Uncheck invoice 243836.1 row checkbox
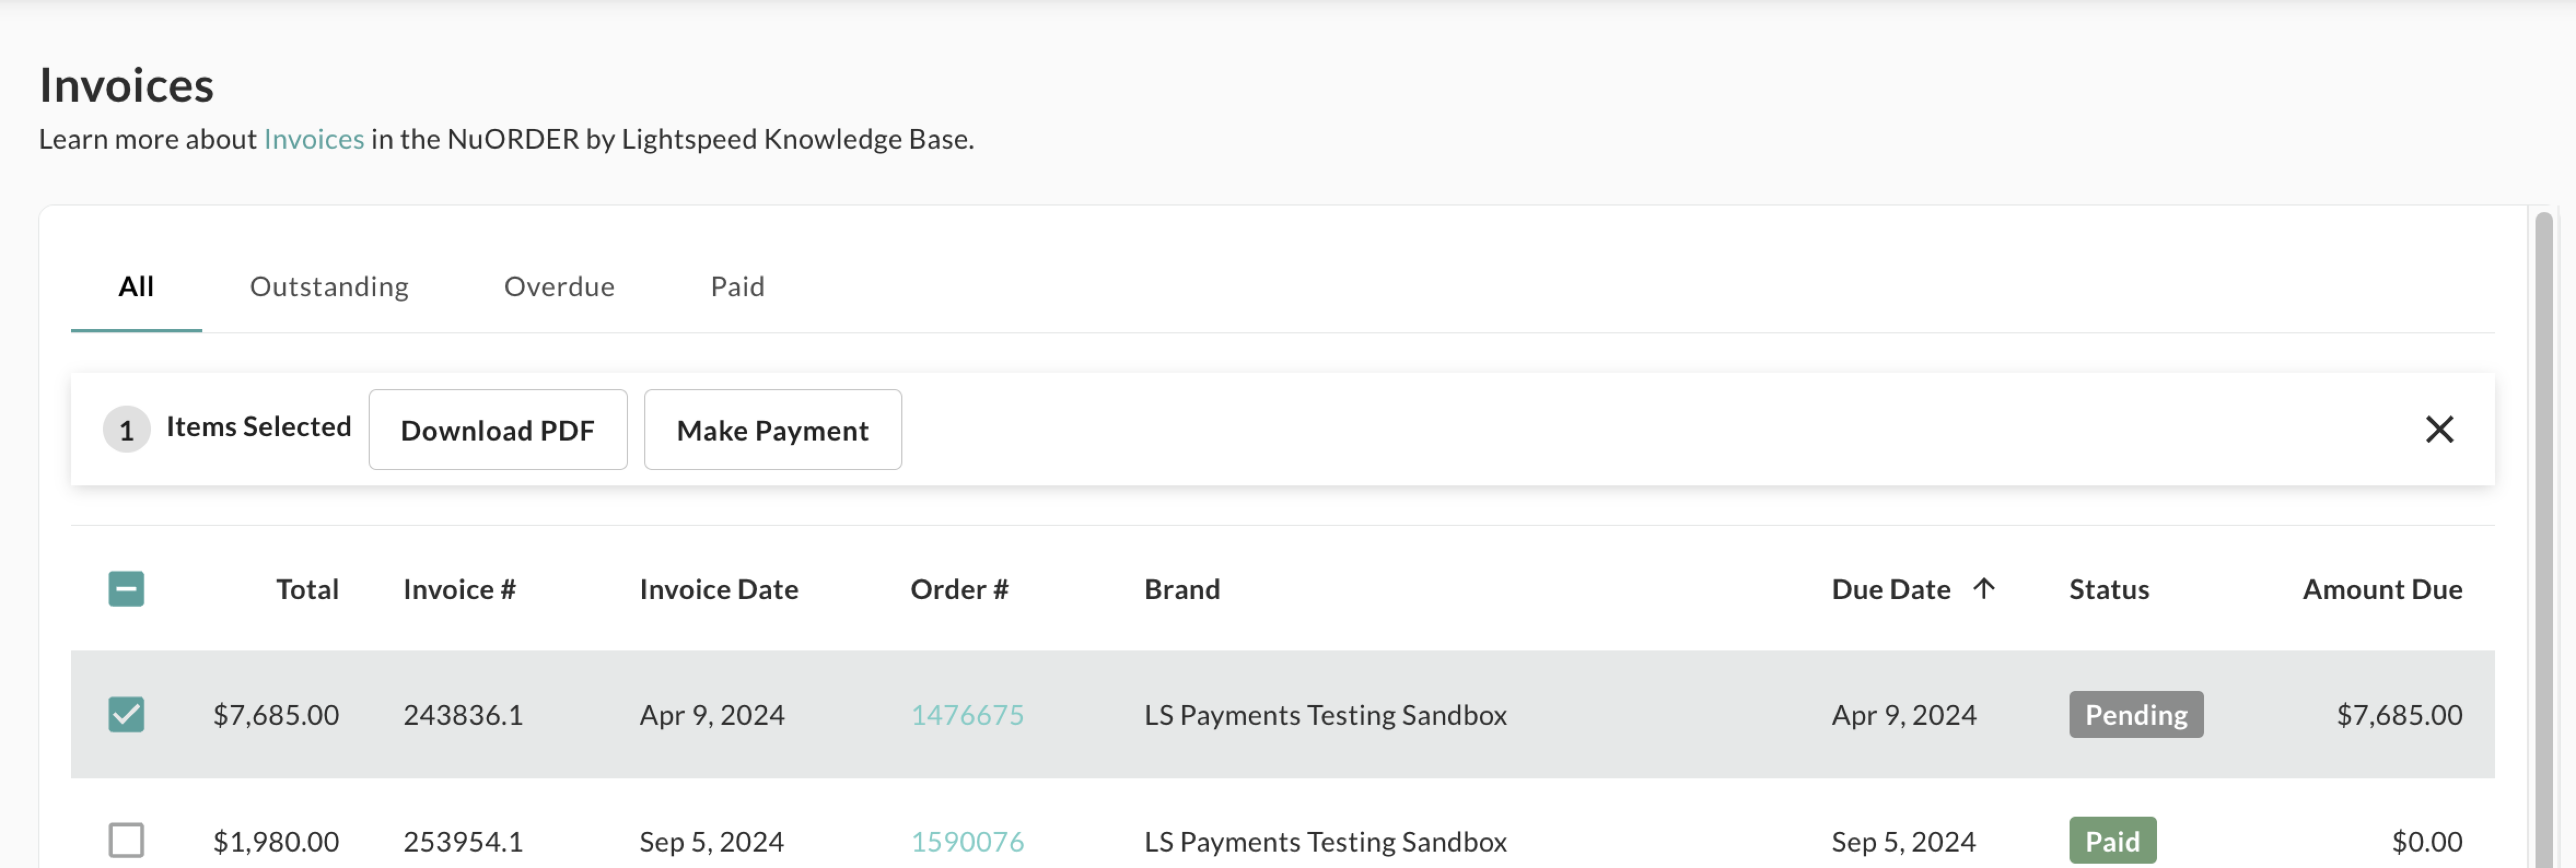This screenshot has height=868, width=2576. tap(127, 714)
